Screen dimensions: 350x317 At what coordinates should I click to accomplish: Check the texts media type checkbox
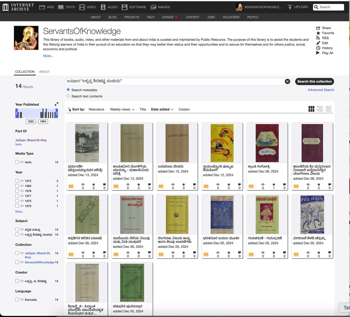tap(17, 162)
